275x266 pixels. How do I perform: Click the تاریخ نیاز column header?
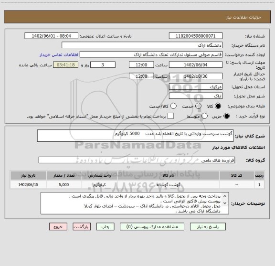point(28,175)
